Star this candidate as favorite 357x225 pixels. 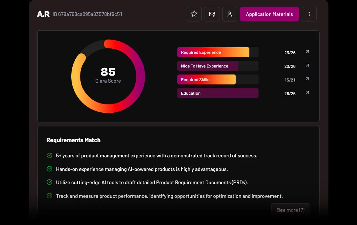click(x=194, y=14)
